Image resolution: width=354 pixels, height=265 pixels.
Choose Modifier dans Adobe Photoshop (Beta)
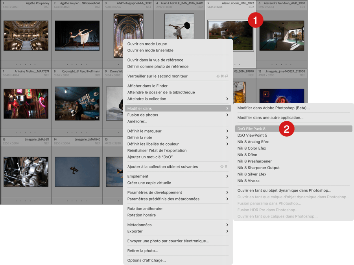(x=273, y=108)
